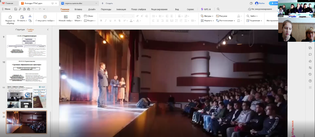Click the Print icon in quick access toolbar
Screen dimensions: 315x137
click(24, 9)
